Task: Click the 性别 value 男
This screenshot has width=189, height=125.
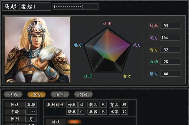Action: [31, 119]
